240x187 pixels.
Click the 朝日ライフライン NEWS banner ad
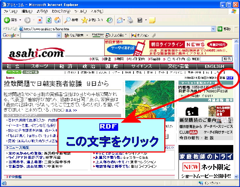[168, 47]
